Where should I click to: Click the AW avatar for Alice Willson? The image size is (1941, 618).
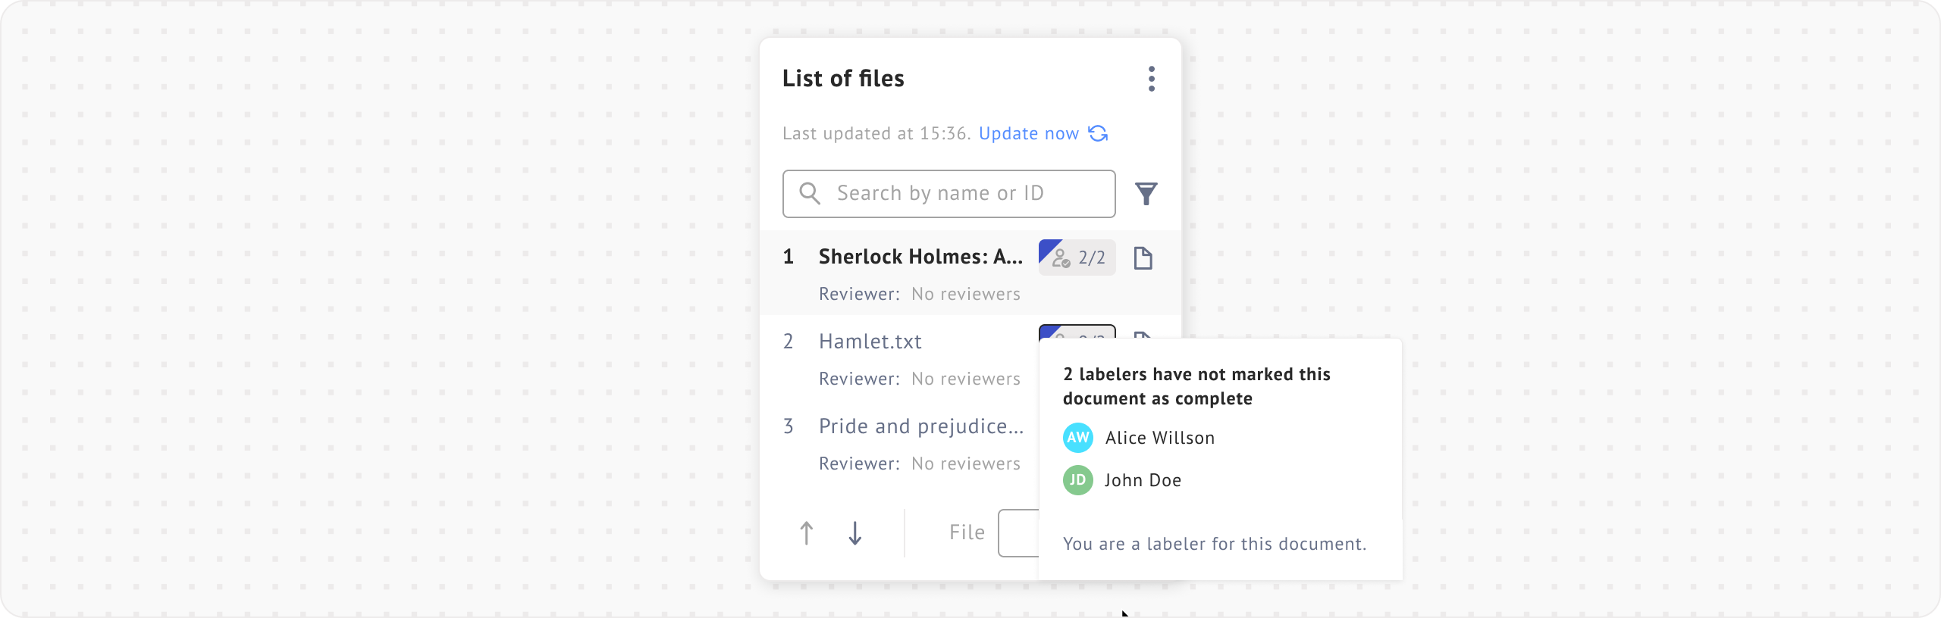[x=1077, y=438]
